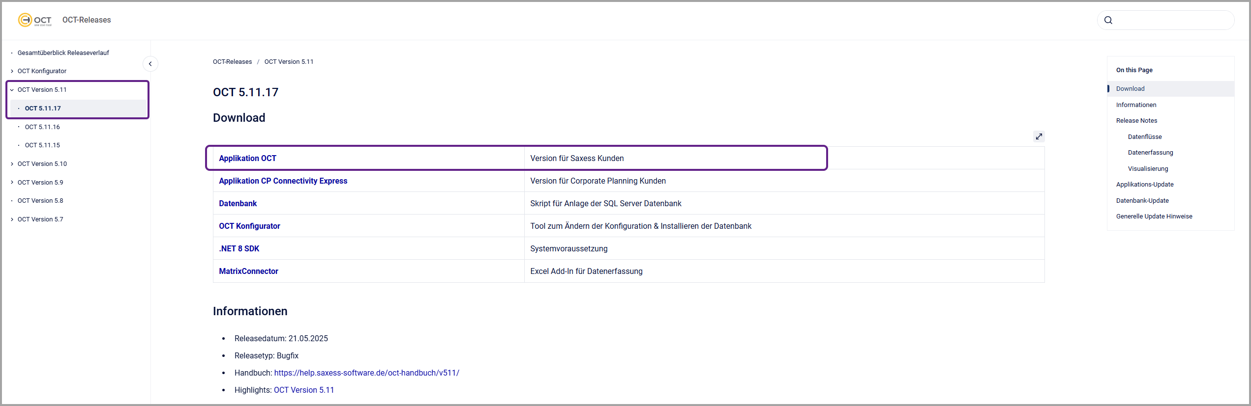Jump to Informationen in page outline
The height and width of the screenshot is (406, 1251).
point(1136,105)
